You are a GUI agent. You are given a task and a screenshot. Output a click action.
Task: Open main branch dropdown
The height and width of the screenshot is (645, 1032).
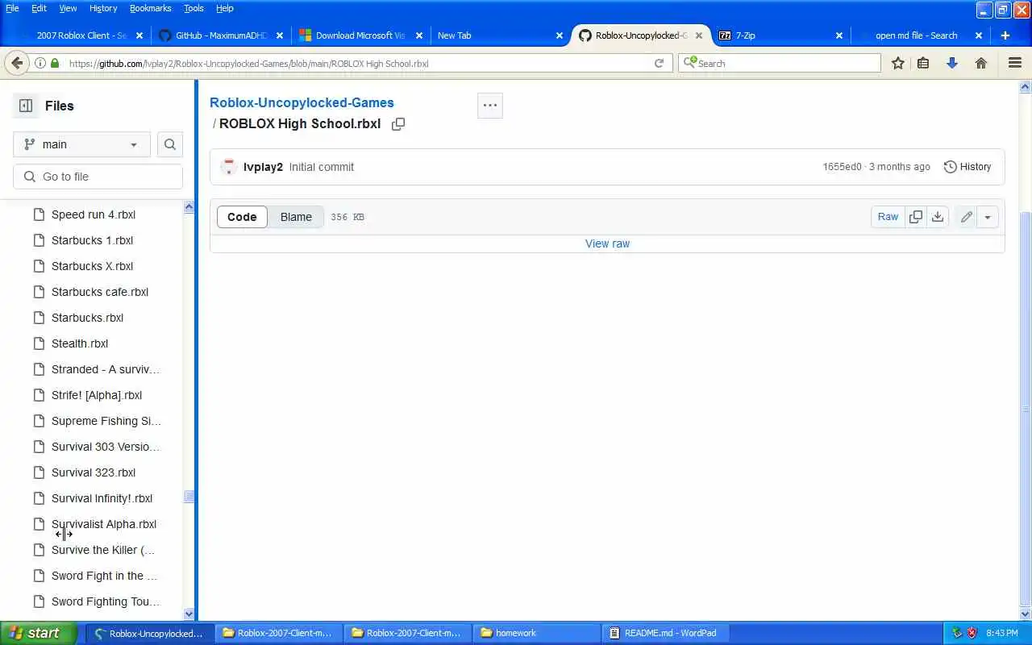click(81, 144)
